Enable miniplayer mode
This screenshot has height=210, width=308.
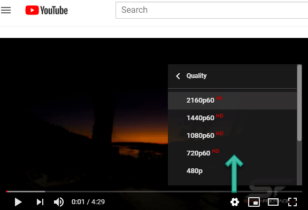(254, 202)
